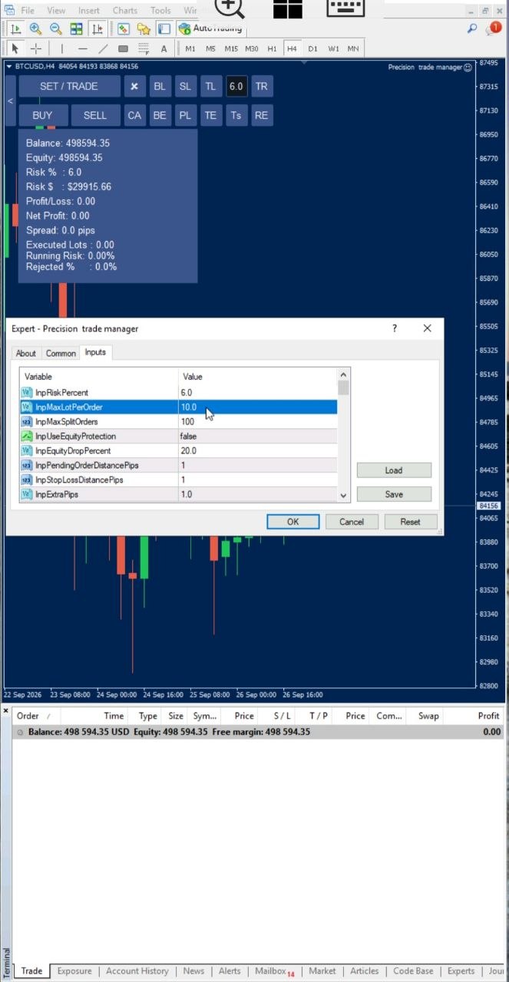Collapse the trade panel with left arrow
Viewport: 509px width, 982px height.
click(10, 101)
